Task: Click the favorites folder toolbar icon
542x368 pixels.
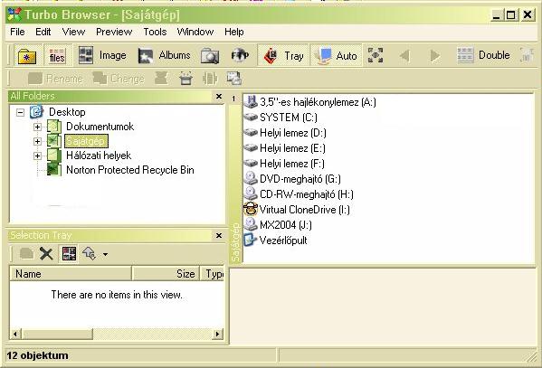Action: tap(27, 56)
